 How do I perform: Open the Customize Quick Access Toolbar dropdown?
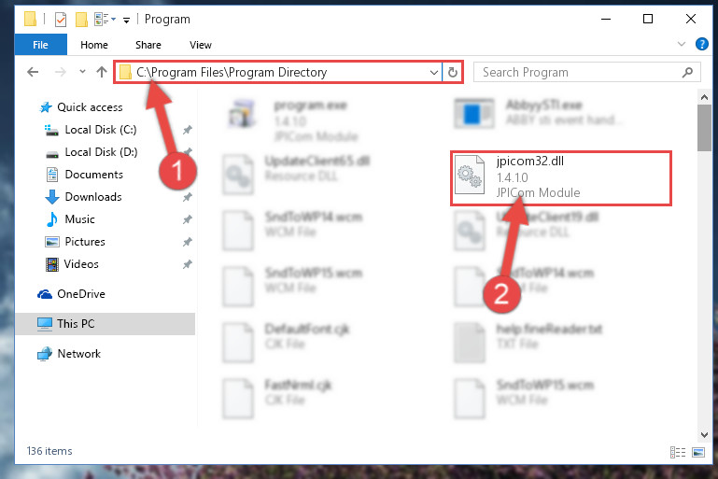pos(126,20)
